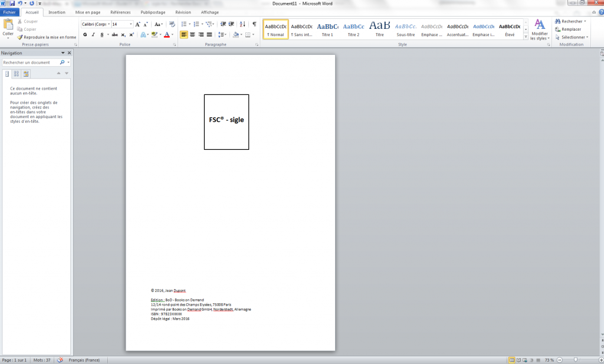604x364 pixels.
Task: Click Copier in the clipboard group
Action: pos(27,29)
